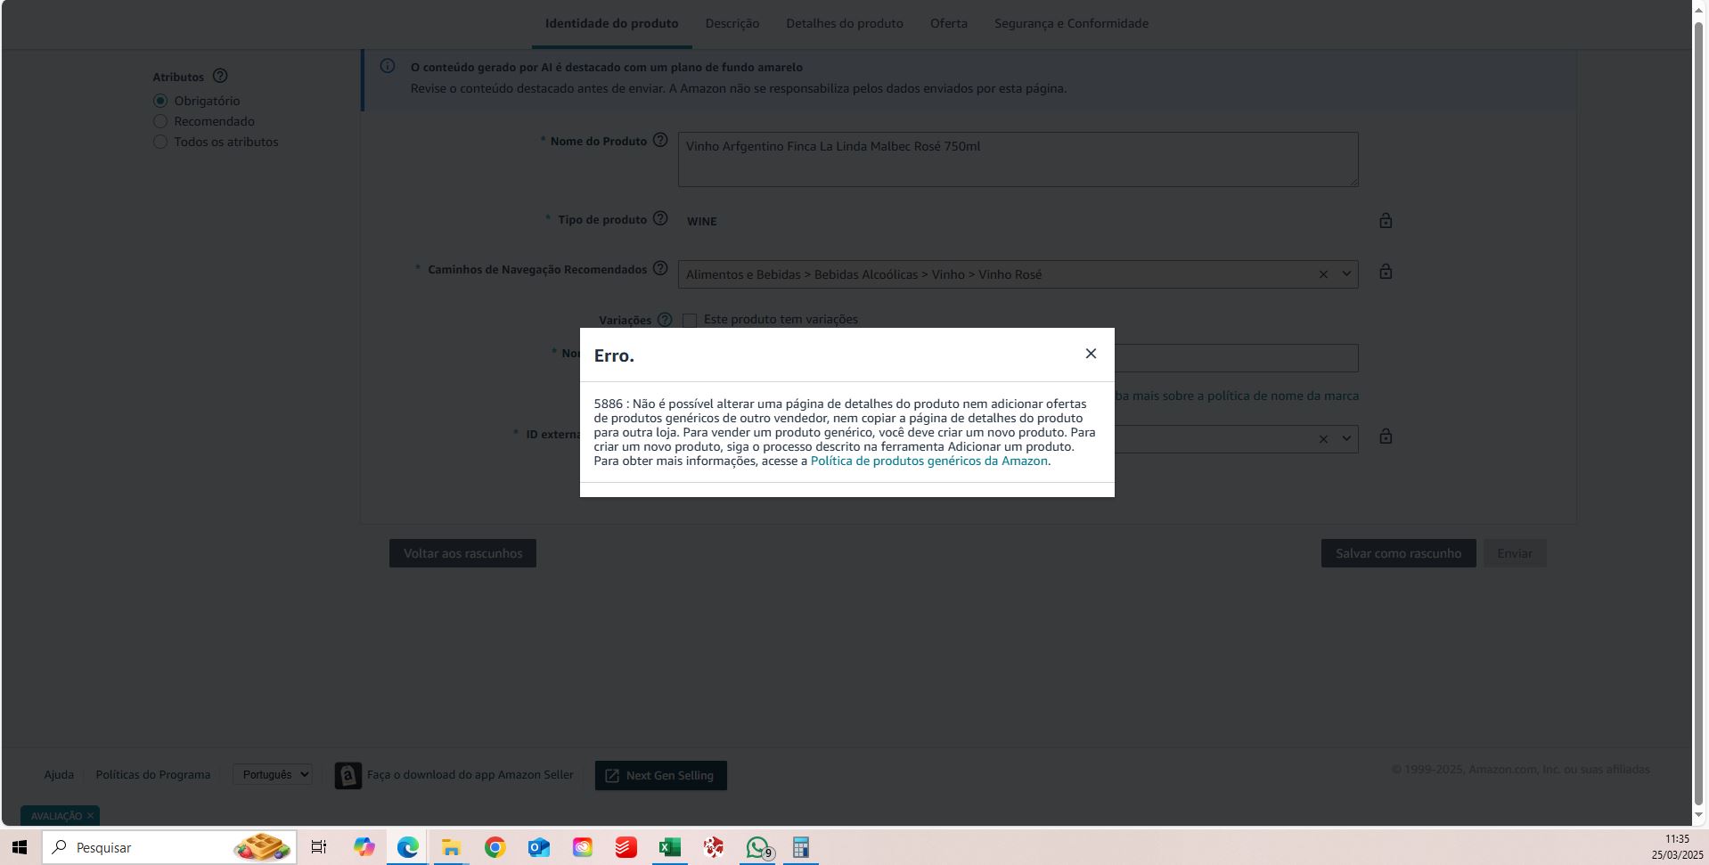
Task: Switch to Identidade do produto tab
Action: pyautogui.click(x=611, y=23)
